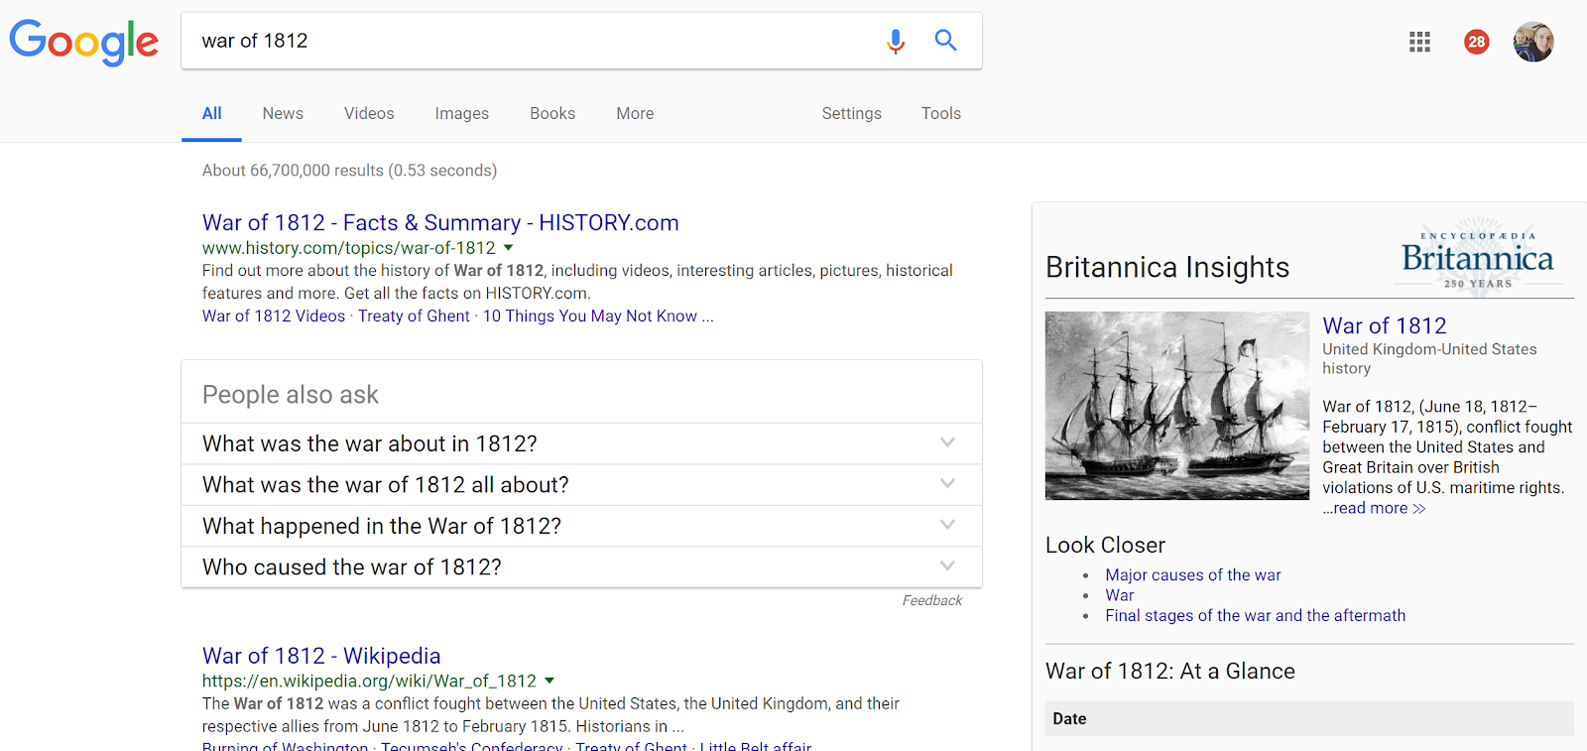Click the War of 1812: At a Glance heading
Screen dimensions: 1587x751
1170,672
